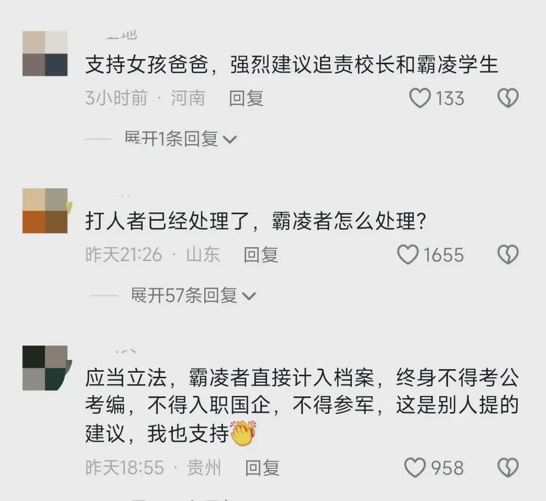Dislike the 山东 comment with broken heart

[x=508, y=255]
